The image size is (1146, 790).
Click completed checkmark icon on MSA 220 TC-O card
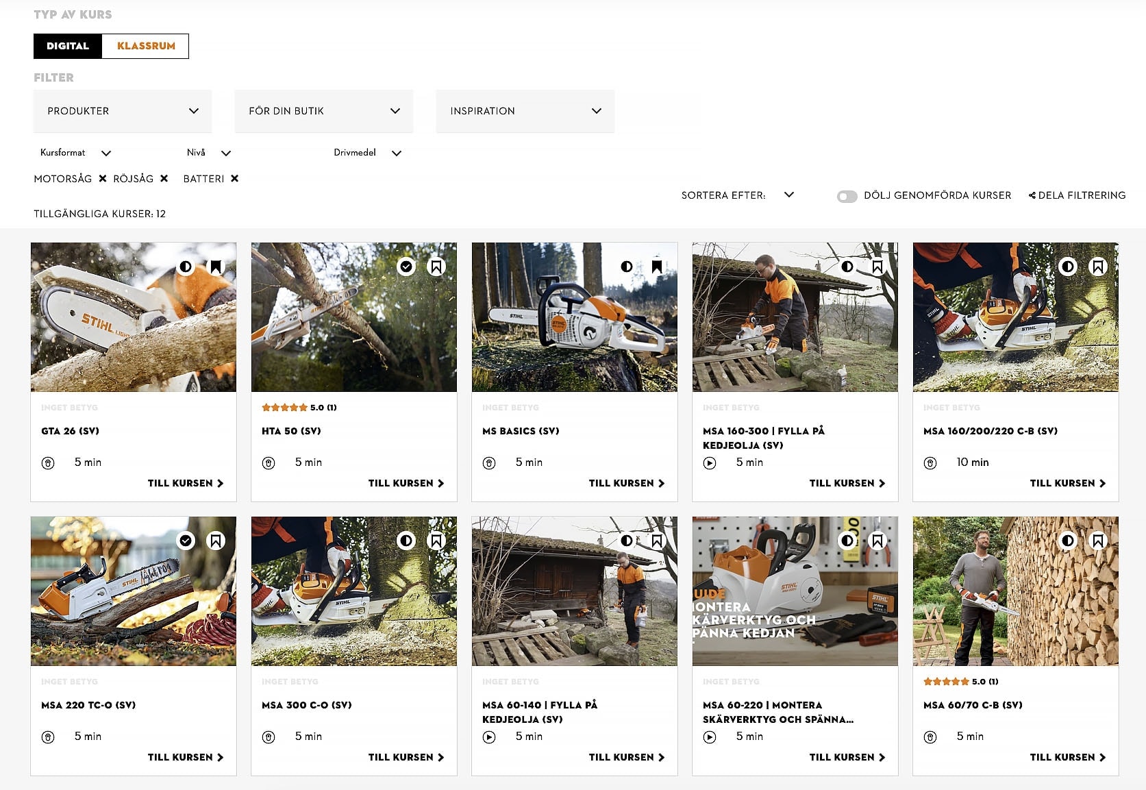tap(186, 541)
